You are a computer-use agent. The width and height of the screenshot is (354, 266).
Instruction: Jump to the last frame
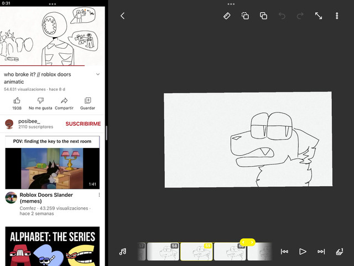tap(321, 252)
